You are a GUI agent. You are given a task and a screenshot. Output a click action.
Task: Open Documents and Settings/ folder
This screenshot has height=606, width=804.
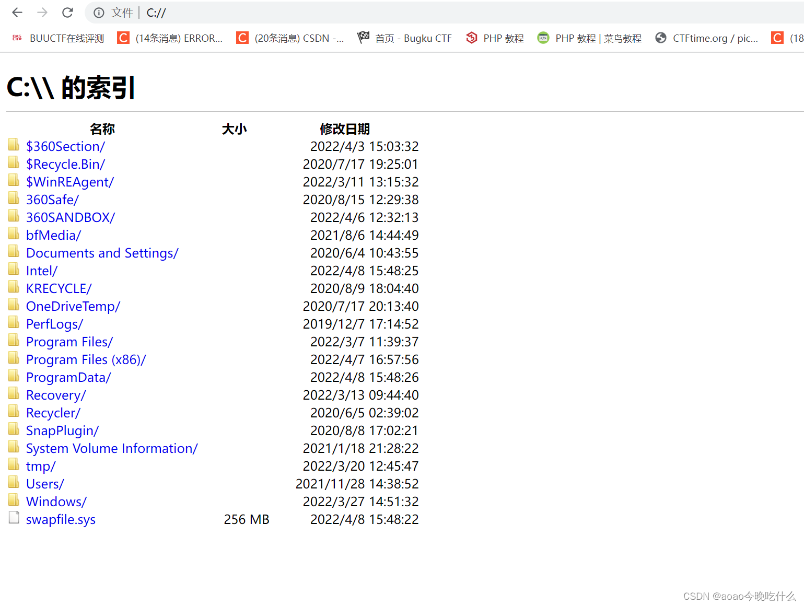coord(102,253)
